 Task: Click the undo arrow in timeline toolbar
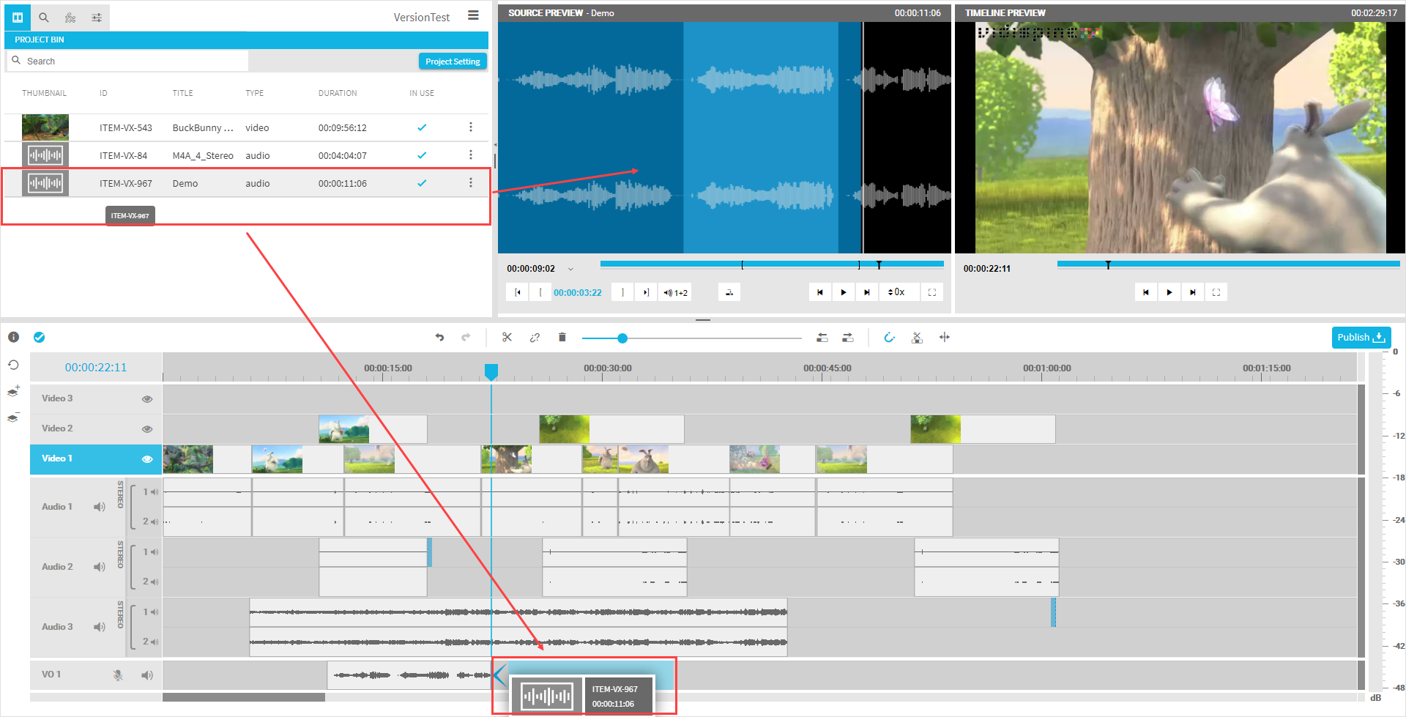pyautogui.click(x=439, y=338)
